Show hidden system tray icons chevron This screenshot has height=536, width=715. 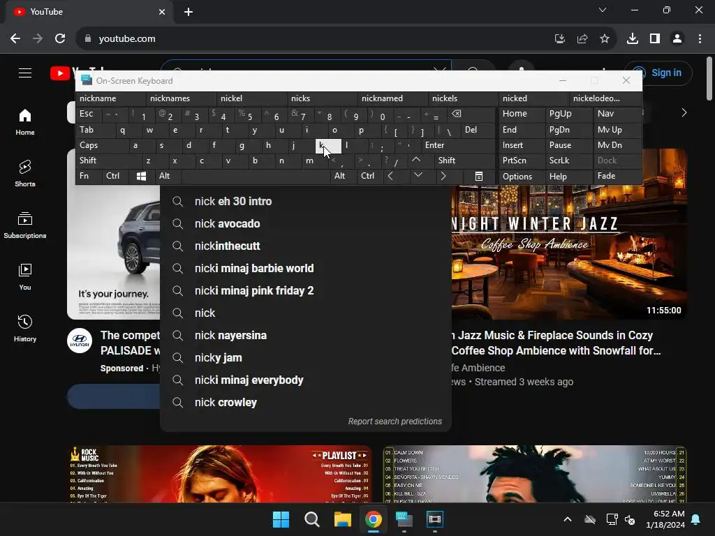point(568,519)
